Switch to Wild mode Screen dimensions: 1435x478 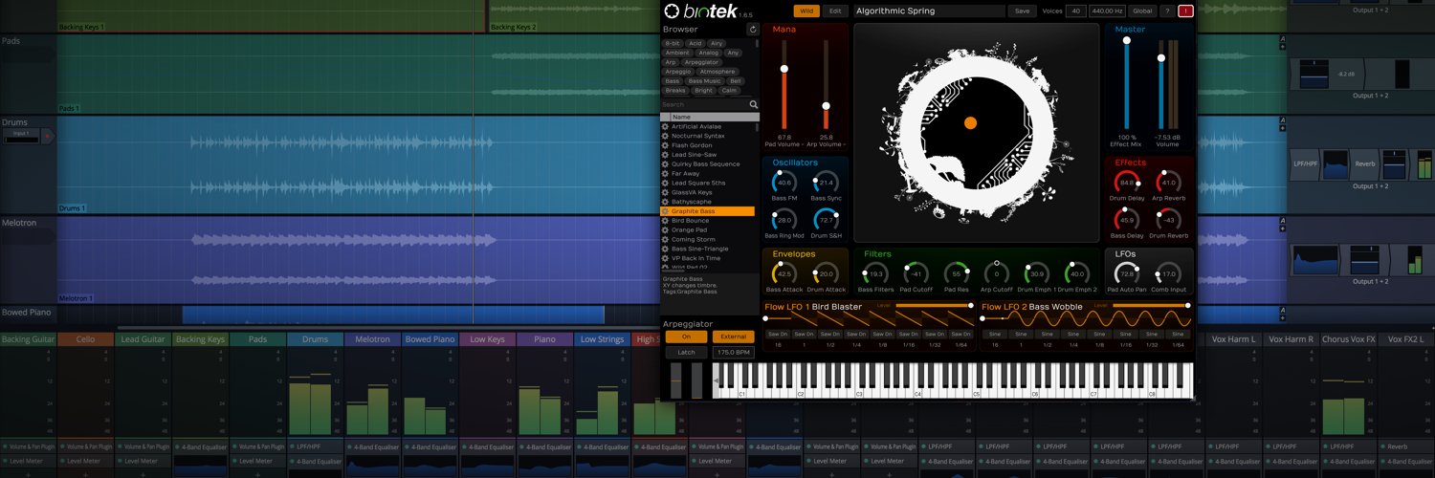[x=806, y=11]
